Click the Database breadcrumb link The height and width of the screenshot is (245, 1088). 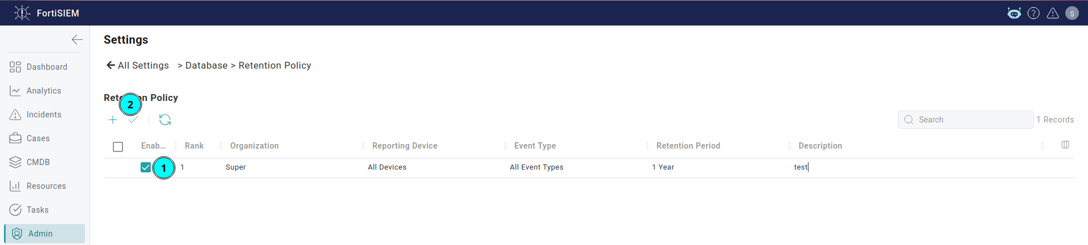coord(206,65)
